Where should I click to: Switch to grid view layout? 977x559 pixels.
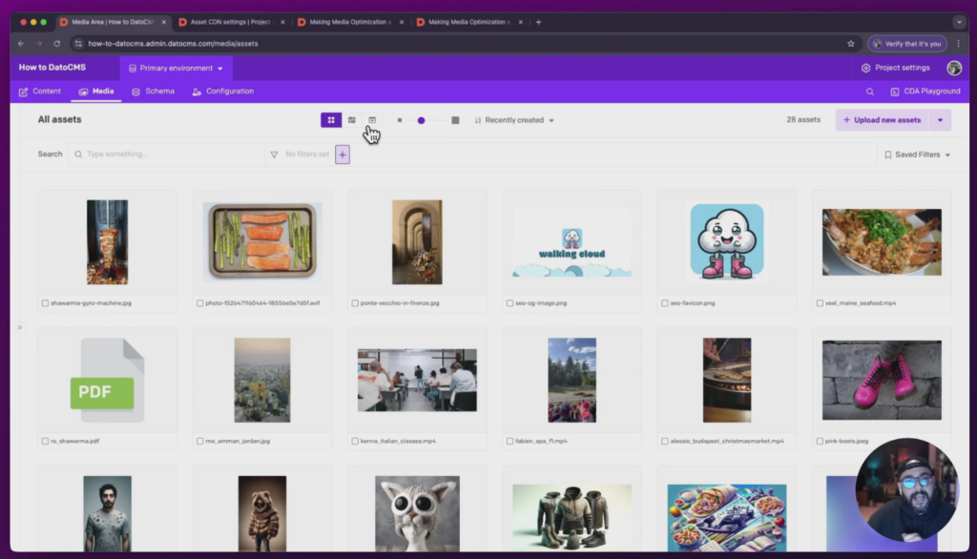[331, 120]
